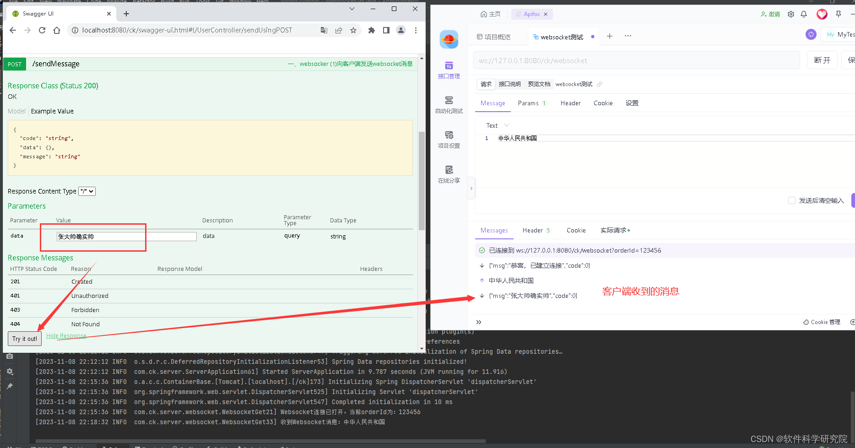855x448 pixels.
Task: Open the Response Content Type dropdown
Action: (x=87, y=191)
